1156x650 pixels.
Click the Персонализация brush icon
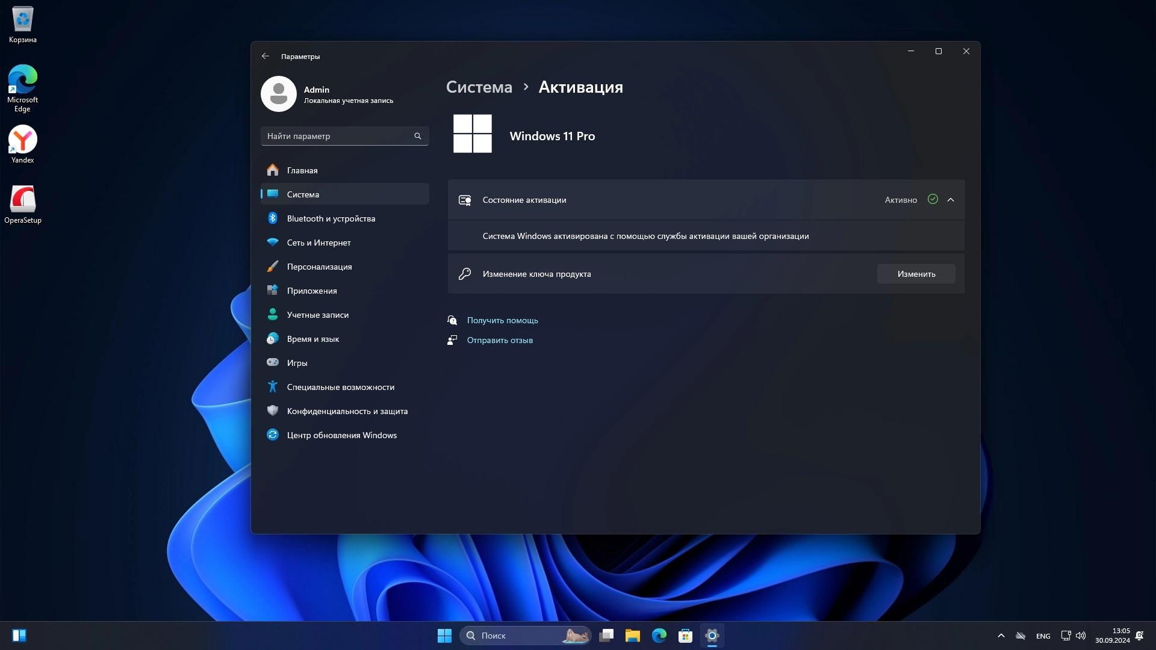(273, 267)
